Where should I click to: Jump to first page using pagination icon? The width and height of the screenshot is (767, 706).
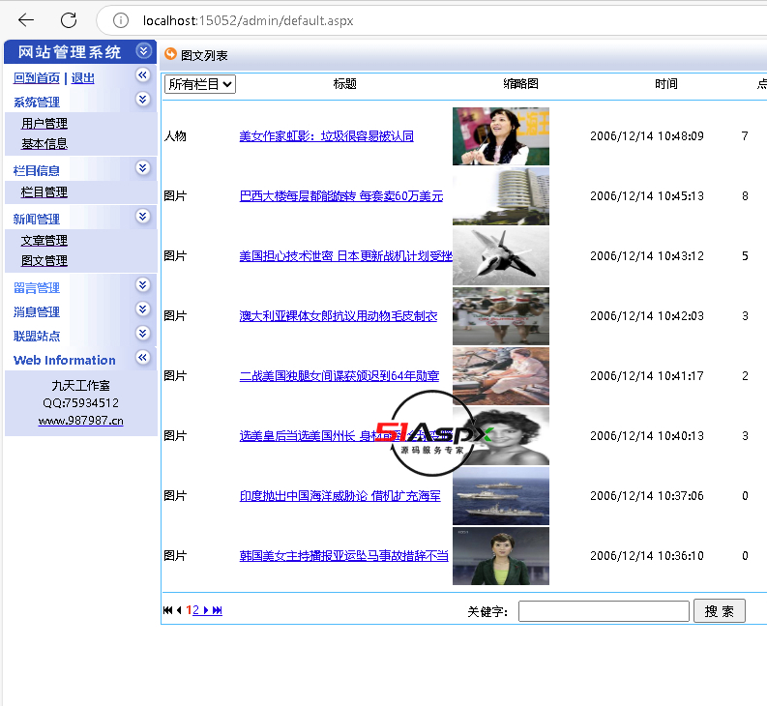point(168,610)
